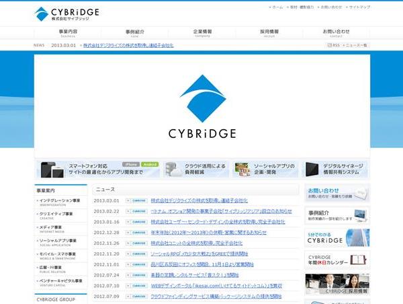The height and width of the screenshot is (304, 403).
Task: Open the 事例紹介 banner in right sidebar
Action: point(337,215)
